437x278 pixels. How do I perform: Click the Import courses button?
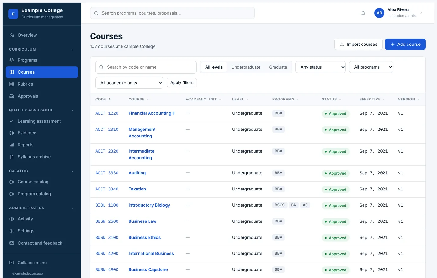(x=358, y=44)
